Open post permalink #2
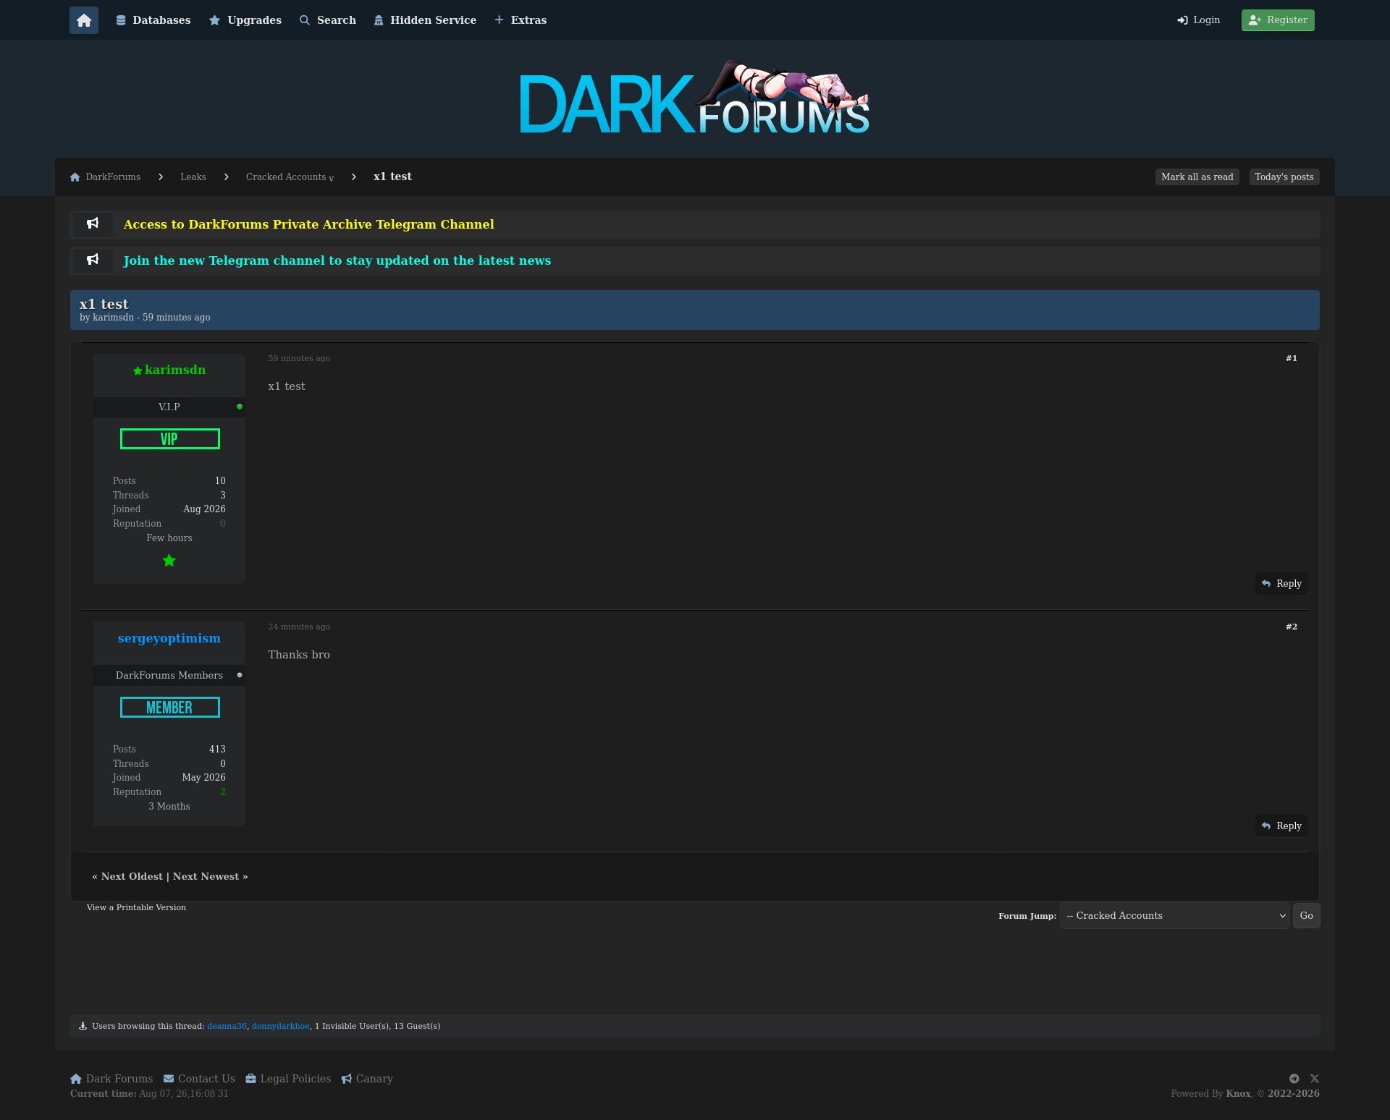This screenshot has height=1120, width=1390. [1292, 627]
